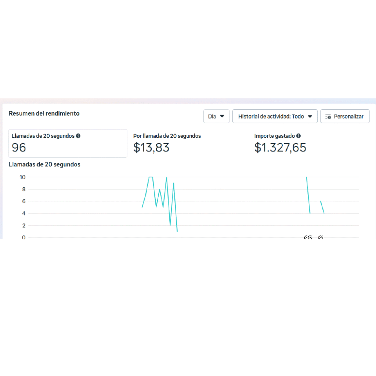376x376 pixels.
Task: Click caret arrow on Historial de actividad
Action: click(x=310, y=116)
